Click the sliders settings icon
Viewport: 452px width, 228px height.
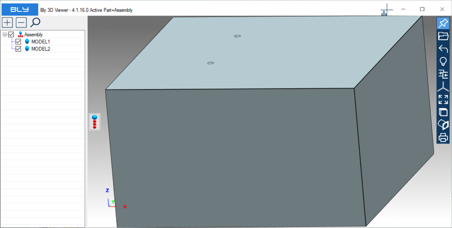(443, 74)
